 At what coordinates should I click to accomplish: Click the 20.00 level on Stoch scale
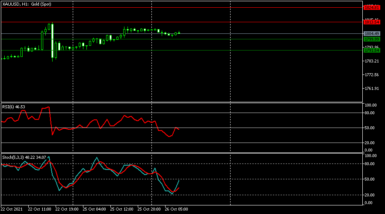[370, 195]
